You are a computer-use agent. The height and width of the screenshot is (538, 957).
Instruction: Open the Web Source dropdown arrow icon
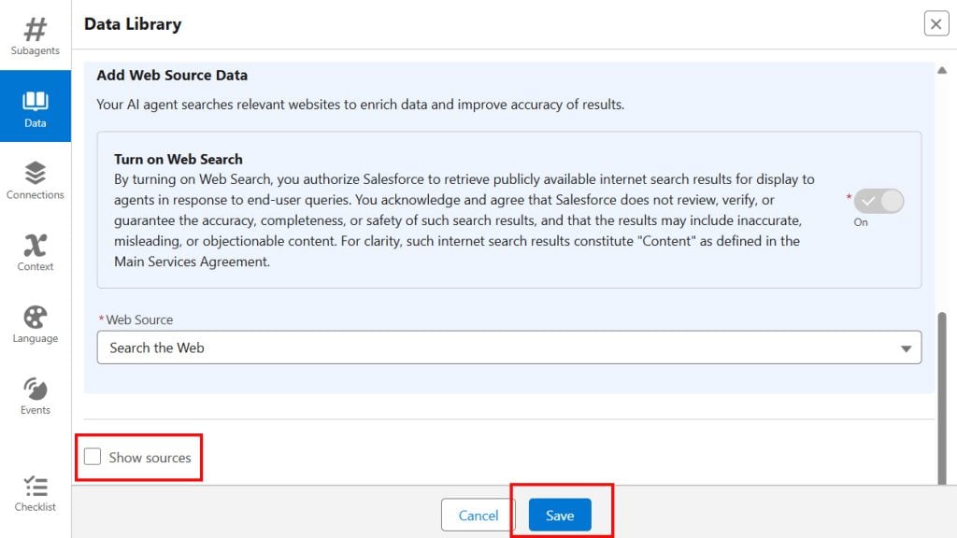pyautogui.click(x=905, y=347)
